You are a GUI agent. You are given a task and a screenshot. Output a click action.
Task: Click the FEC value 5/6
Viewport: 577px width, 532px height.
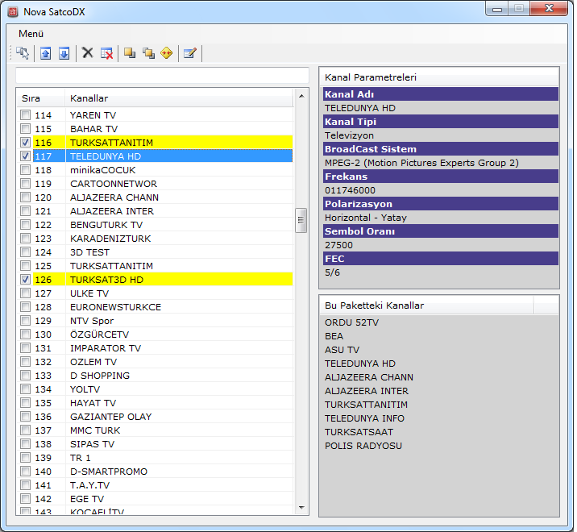tap(332, 272)
